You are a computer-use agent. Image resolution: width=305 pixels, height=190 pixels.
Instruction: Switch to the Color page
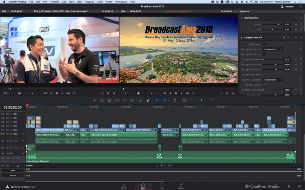point(162,186)
